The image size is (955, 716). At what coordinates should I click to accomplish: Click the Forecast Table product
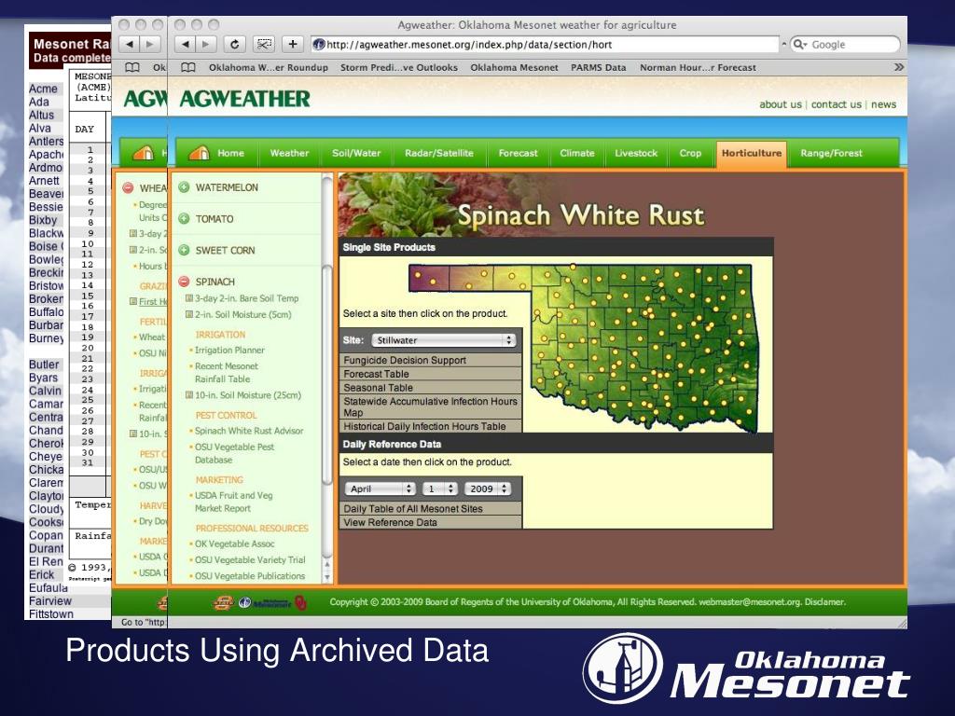coord(431,374)
